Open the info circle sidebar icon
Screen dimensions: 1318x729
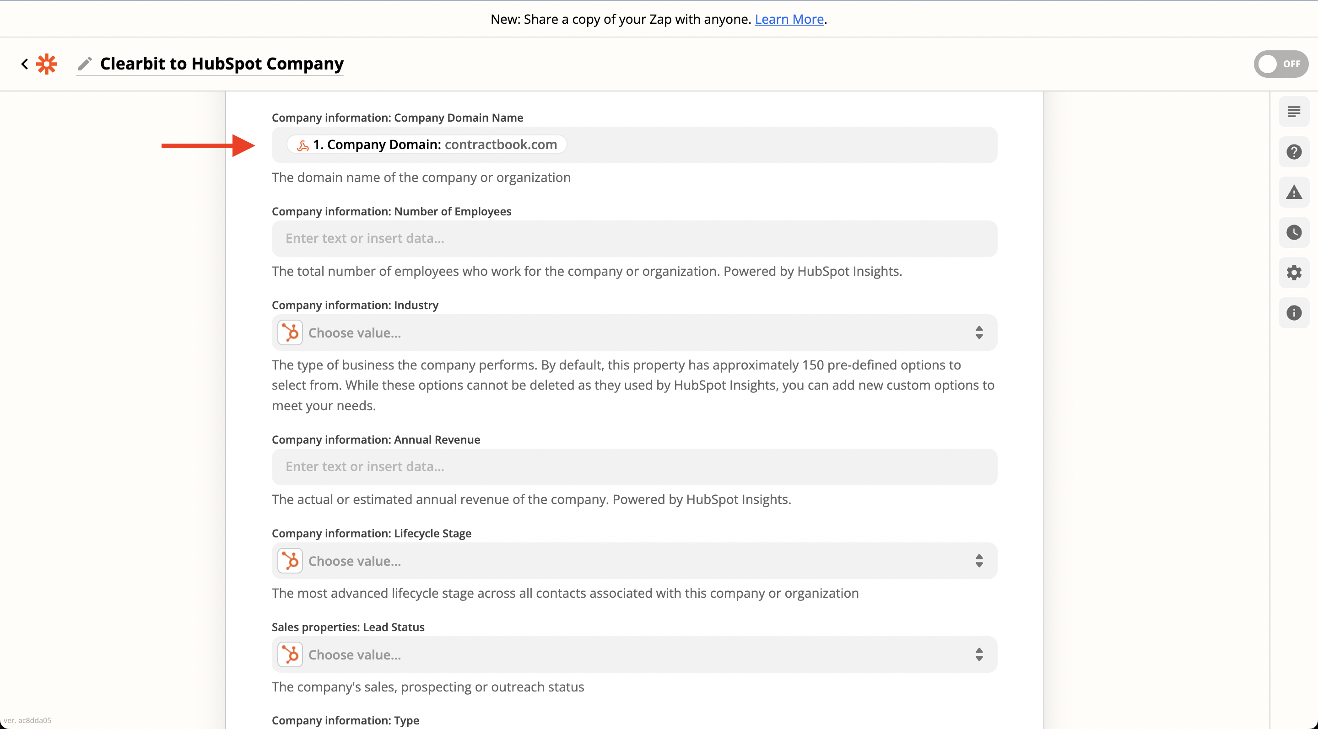(1293, 313)
